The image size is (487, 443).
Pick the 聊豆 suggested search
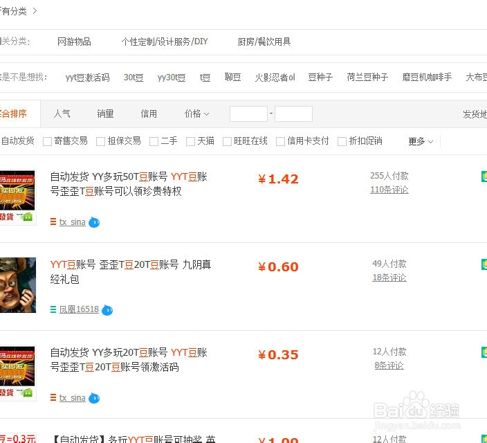[233, 78]
